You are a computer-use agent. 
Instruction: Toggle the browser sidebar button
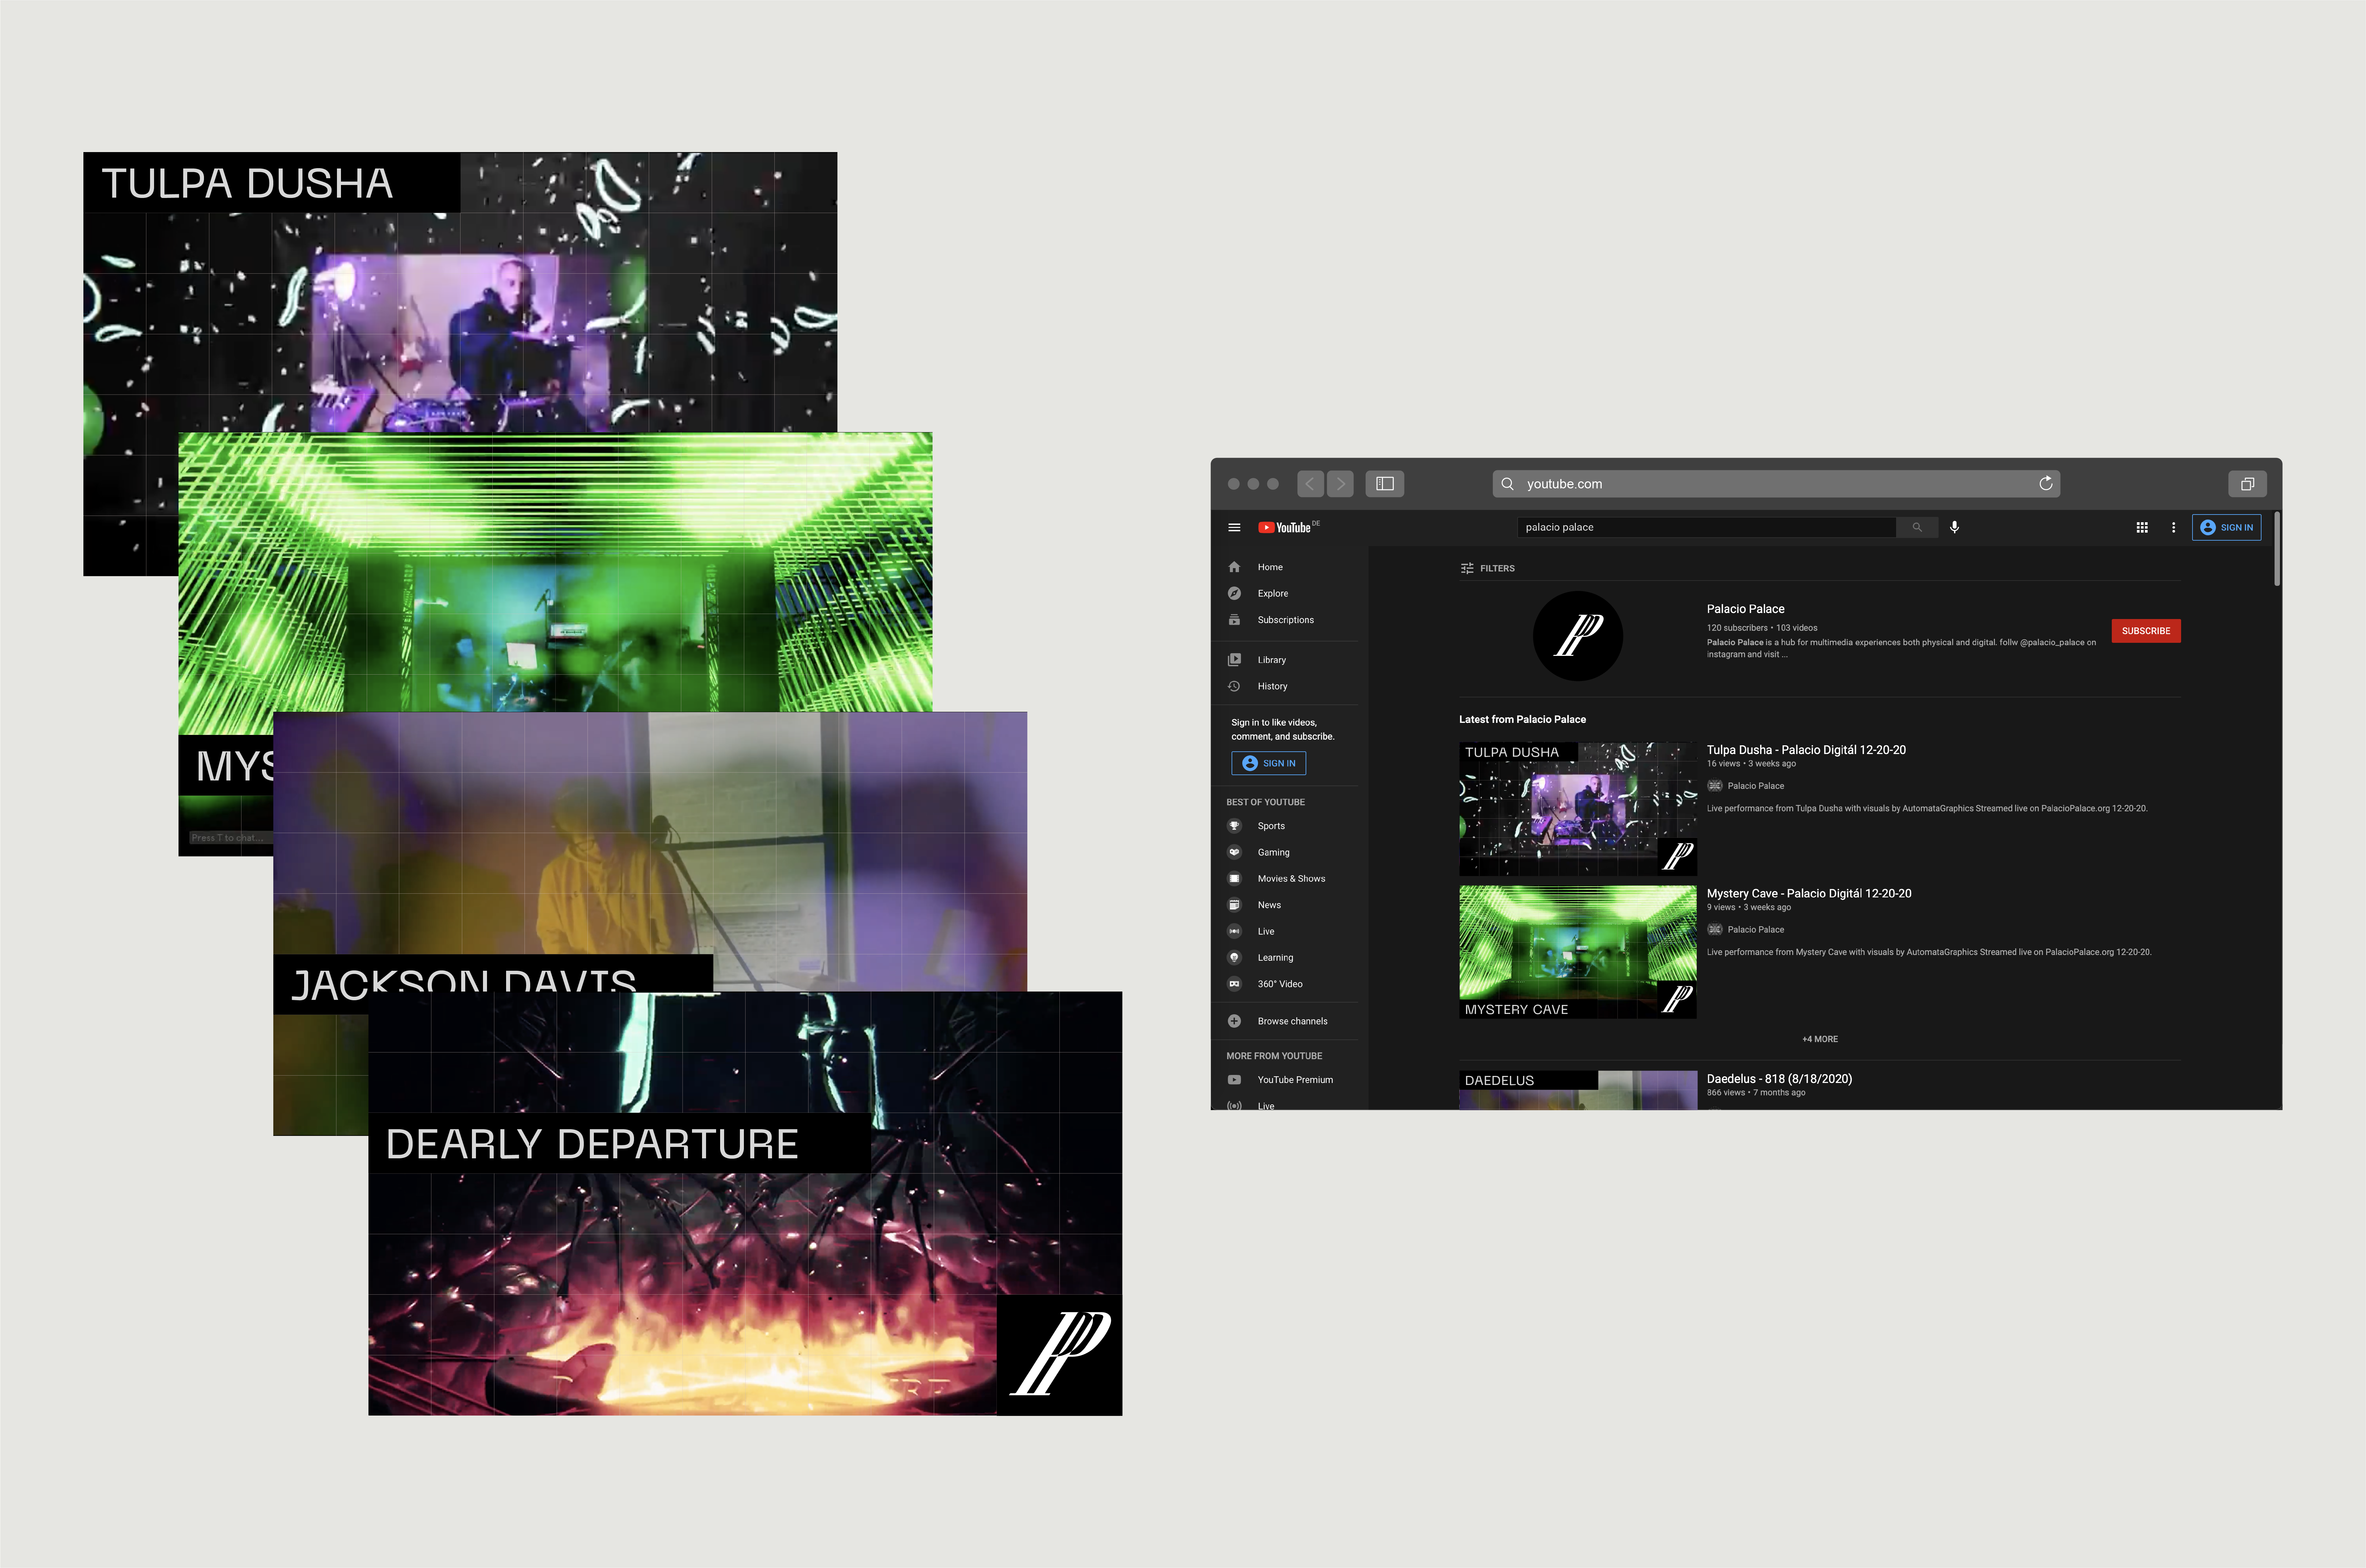coord(1385,484)
